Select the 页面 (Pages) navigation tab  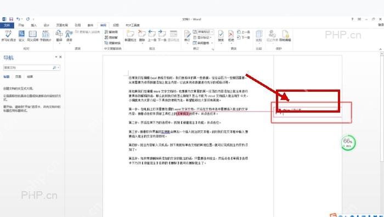point(18,77)
